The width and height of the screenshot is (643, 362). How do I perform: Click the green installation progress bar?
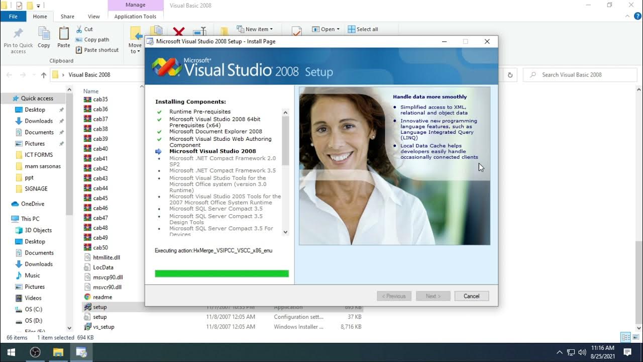coord(222,274)
